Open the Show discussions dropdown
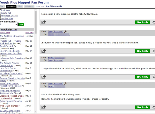 (x=9, y=24)
